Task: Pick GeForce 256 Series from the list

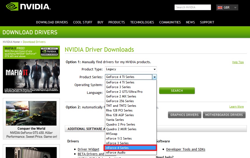Action: [131, 101]
